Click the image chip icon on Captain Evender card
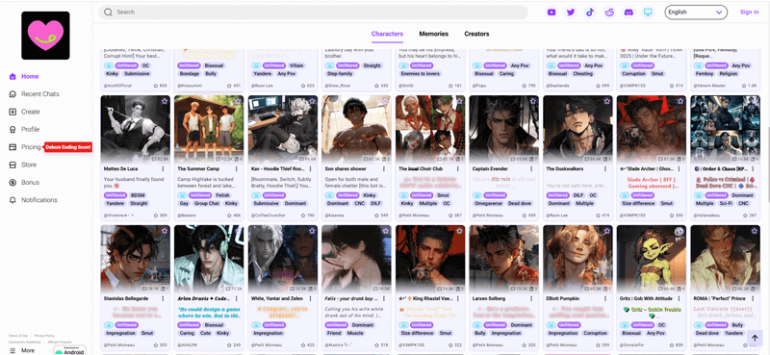 (476, 195)
